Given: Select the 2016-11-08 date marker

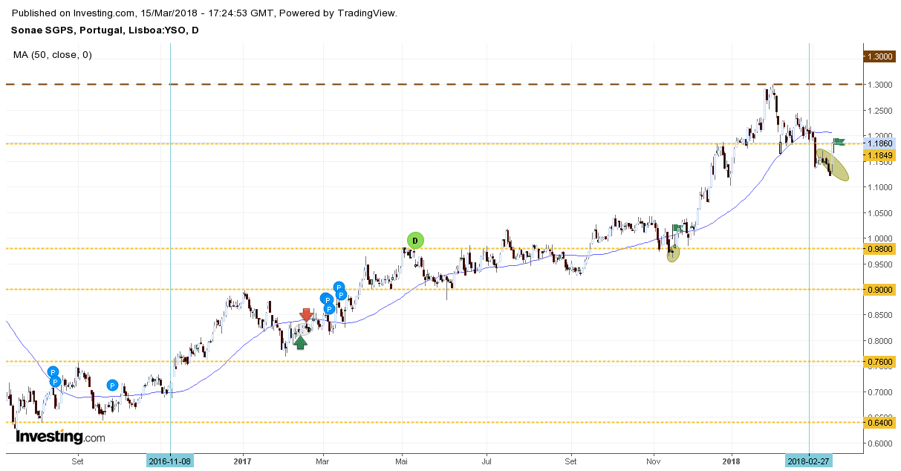Looking at the screenshot, I should click(x=170, y=461).
